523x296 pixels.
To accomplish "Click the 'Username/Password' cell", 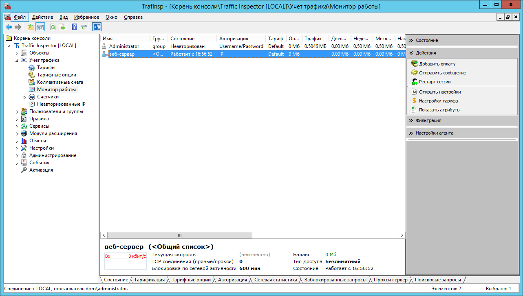I will pos(241,46).
